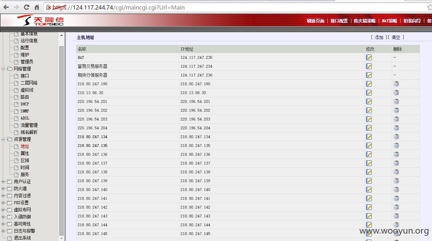Delete the 218.80.247.190 address entry
This screenshot has width=432, height=241.
tap(396, 84)
